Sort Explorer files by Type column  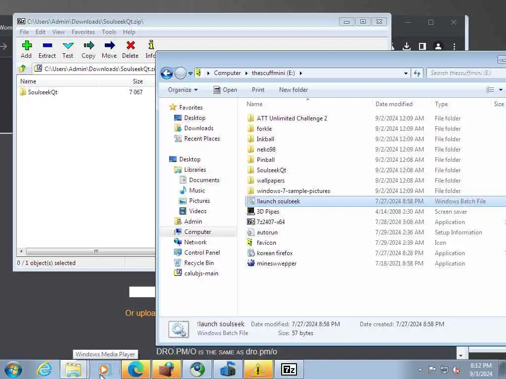(x=441, y=104)
